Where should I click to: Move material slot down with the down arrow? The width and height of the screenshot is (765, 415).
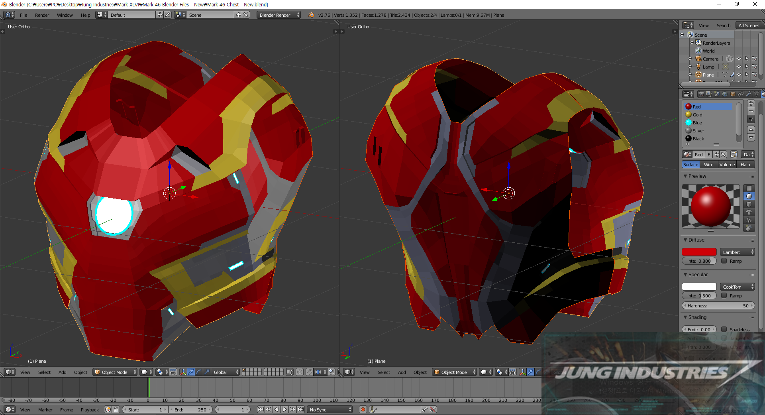(751, 138)
